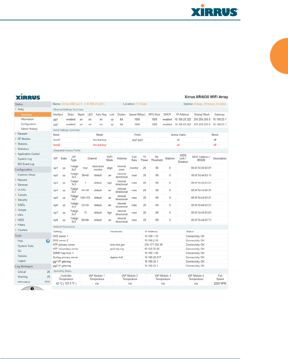
Task: Open Array Information page
Action: (x=27, y=119)
